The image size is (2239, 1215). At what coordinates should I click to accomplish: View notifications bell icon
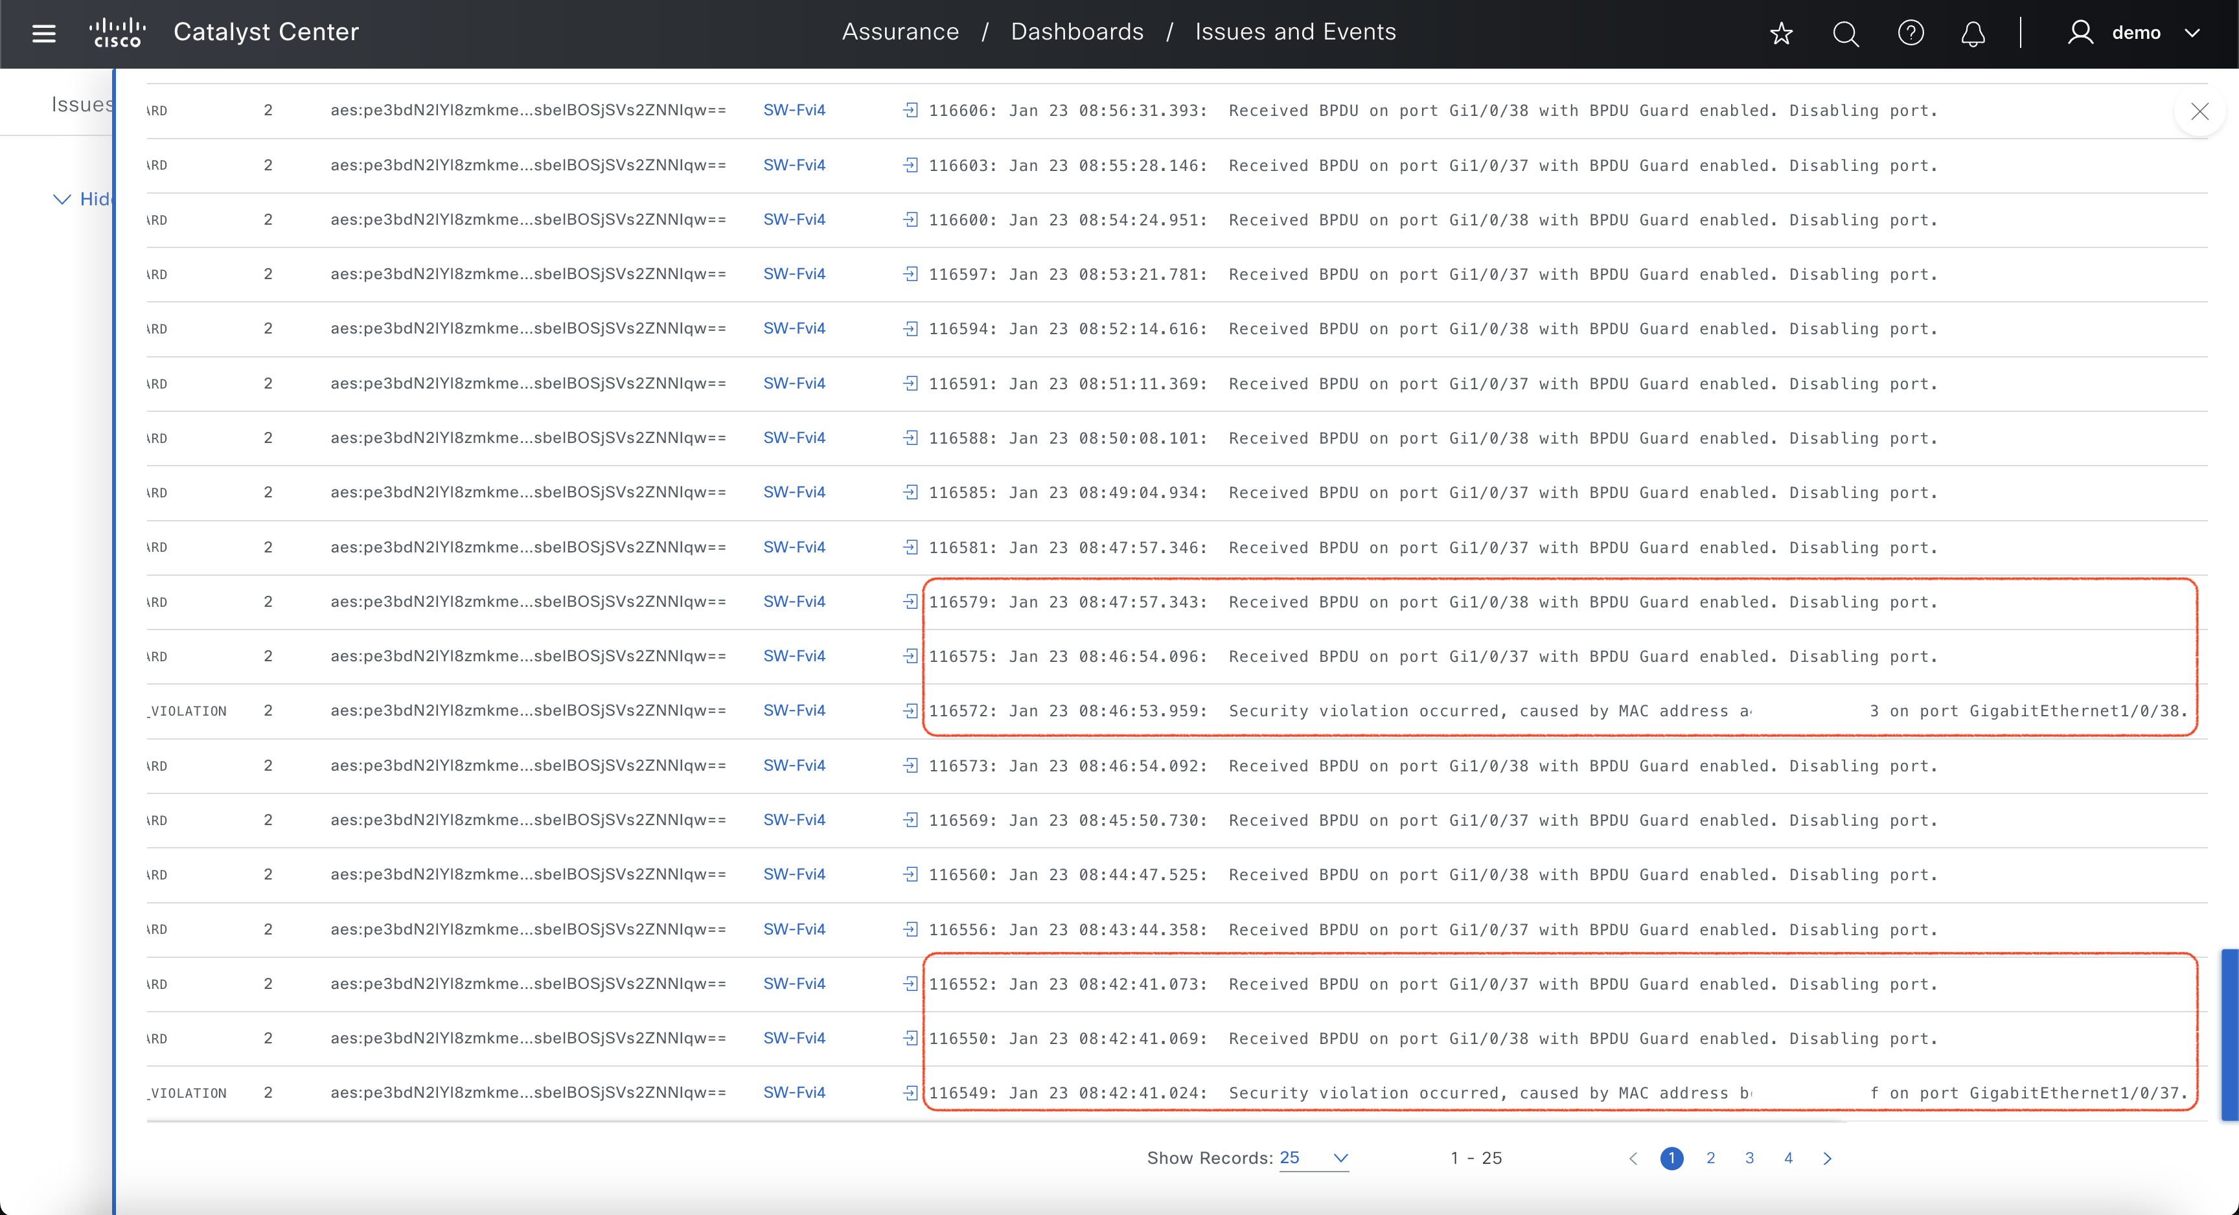click(x=1974, y=33)
